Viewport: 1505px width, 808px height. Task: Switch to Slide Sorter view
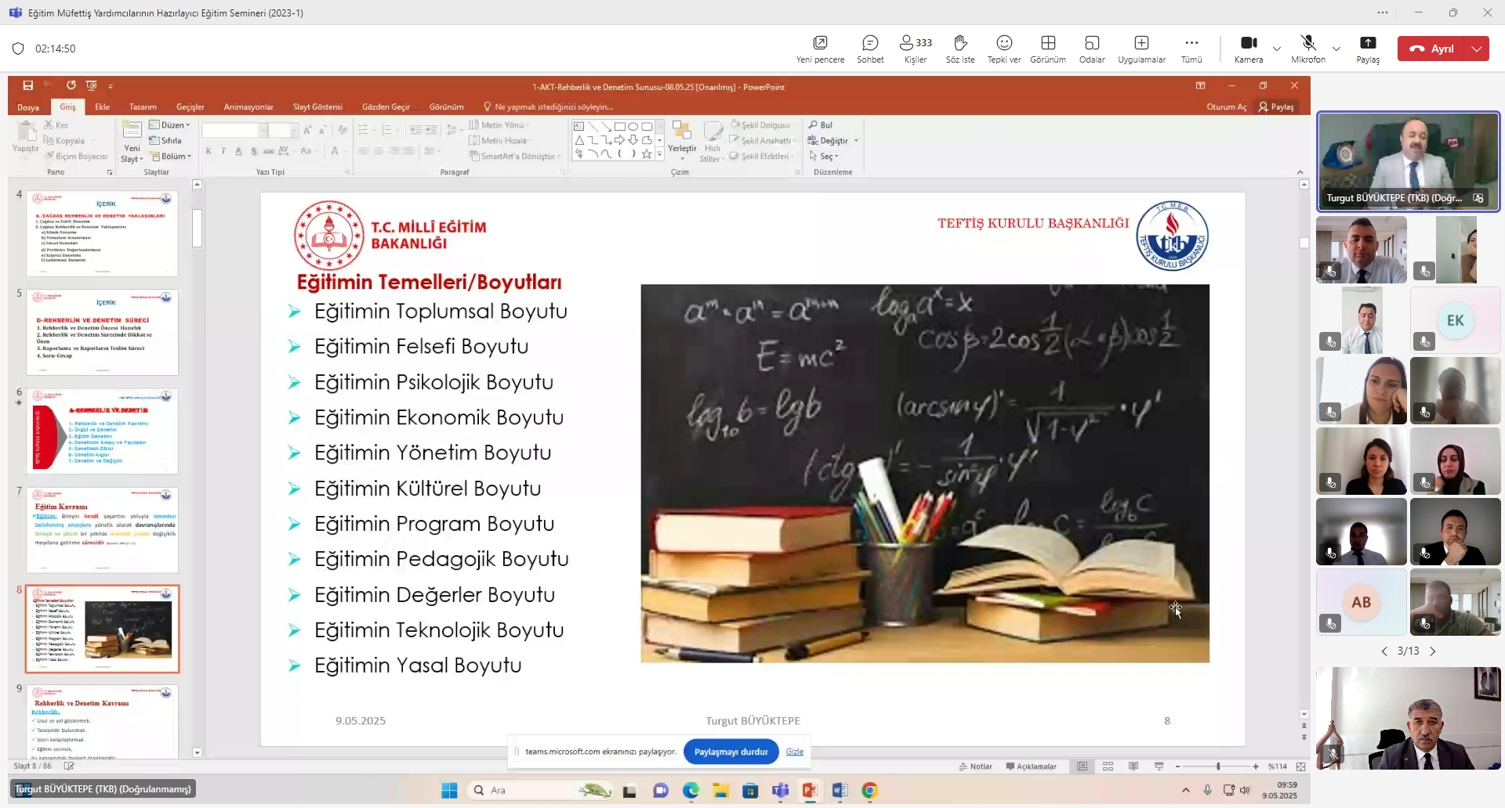point(1108,767)
